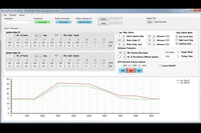Select the Ignition Parameters tab
201x133 pixels.
point(11,28)
